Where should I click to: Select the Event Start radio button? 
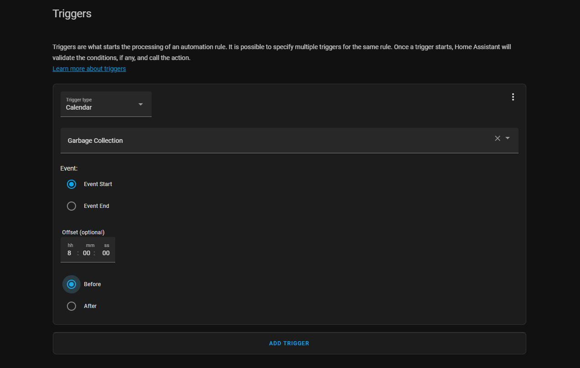71,184
